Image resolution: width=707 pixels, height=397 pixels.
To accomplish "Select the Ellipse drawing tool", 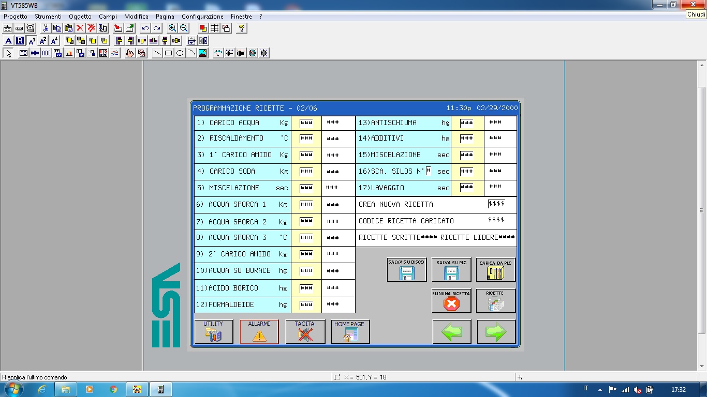I will pyautogui.click(x=180, y=53).
